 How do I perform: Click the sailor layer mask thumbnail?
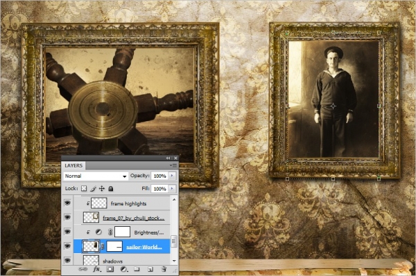point(114,246)
